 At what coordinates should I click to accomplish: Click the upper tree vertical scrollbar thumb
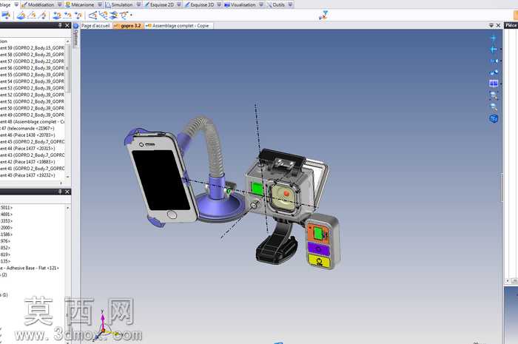pyautogui.click(x=68, y=69)
